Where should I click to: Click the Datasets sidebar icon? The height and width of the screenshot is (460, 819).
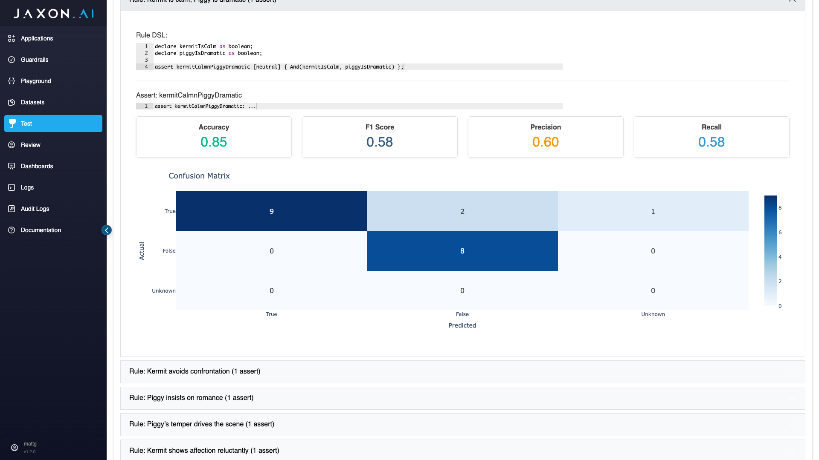[x=12, y=102]
